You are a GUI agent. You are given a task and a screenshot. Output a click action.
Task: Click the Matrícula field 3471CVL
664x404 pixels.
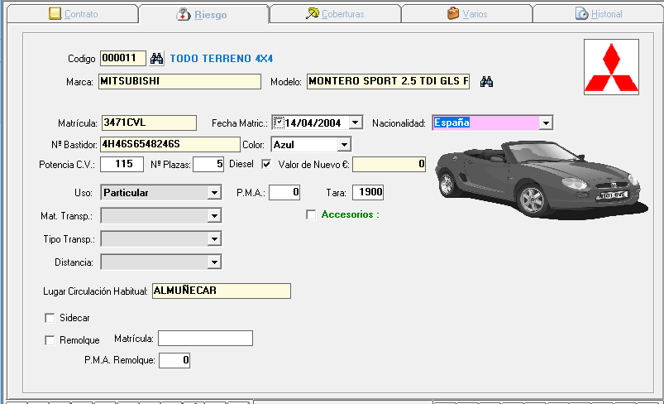[x=149, y=123]
